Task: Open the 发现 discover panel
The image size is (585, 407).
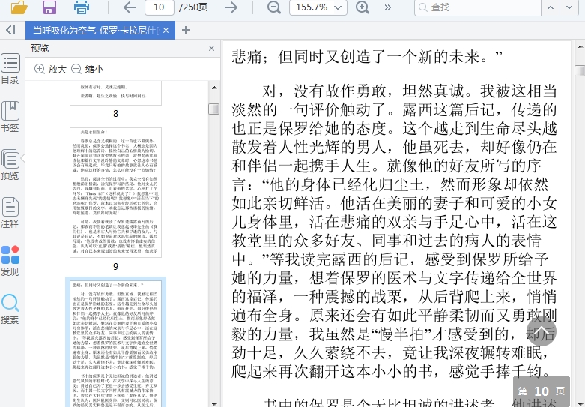Action: [x=10, y=261]
